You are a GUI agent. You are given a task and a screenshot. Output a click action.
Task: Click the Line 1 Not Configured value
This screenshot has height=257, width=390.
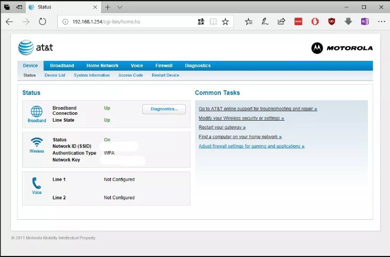[119, 179]
